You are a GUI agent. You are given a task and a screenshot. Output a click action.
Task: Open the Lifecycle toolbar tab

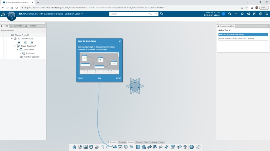click(x=154, y=142)
